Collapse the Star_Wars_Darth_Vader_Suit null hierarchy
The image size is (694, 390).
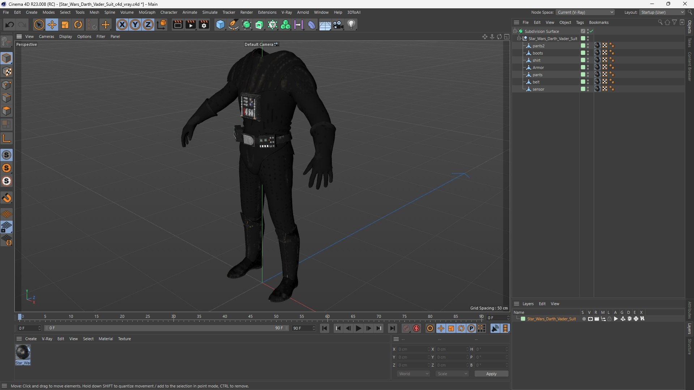tap(519, 39)
